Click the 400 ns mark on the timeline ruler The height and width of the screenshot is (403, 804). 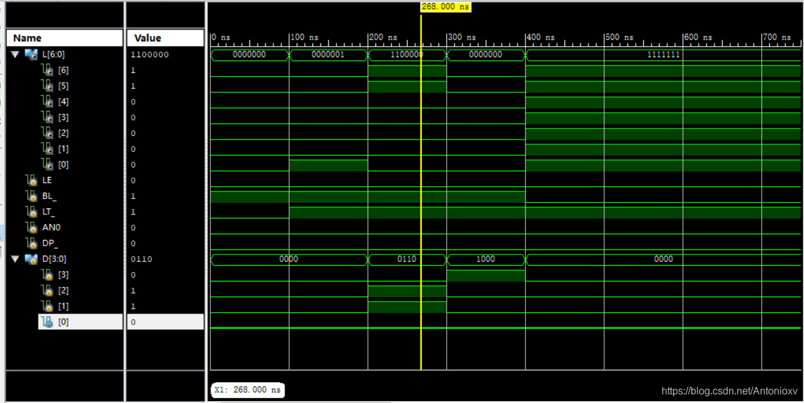point(531,37)
